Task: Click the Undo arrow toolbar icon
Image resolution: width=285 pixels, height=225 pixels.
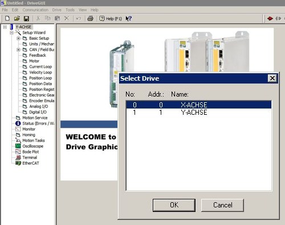Action: point(79,18)
